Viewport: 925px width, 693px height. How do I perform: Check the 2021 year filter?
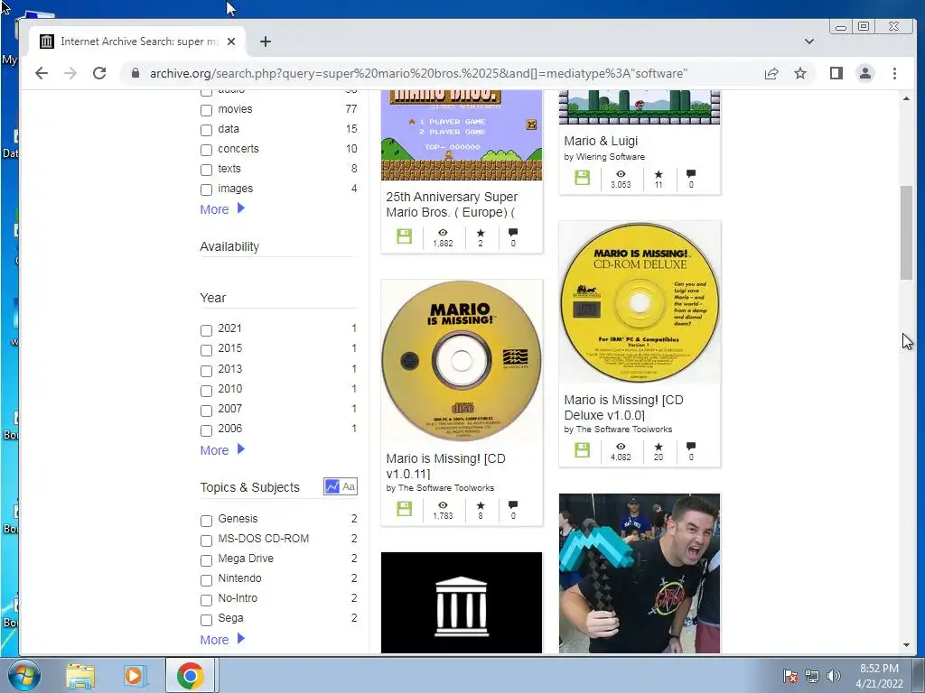coord(206,330)
